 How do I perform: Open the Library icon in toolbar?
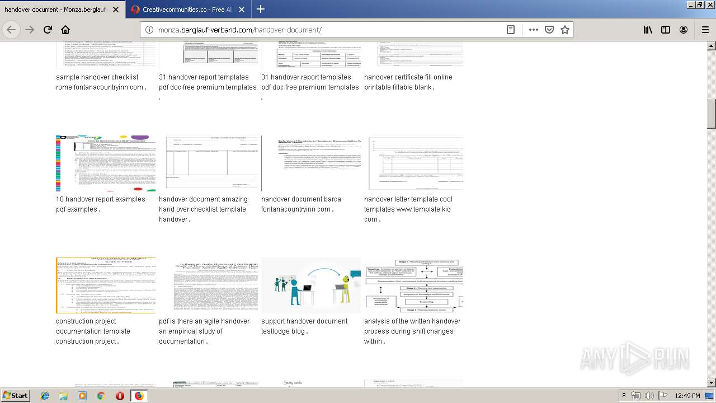[648, 30]
